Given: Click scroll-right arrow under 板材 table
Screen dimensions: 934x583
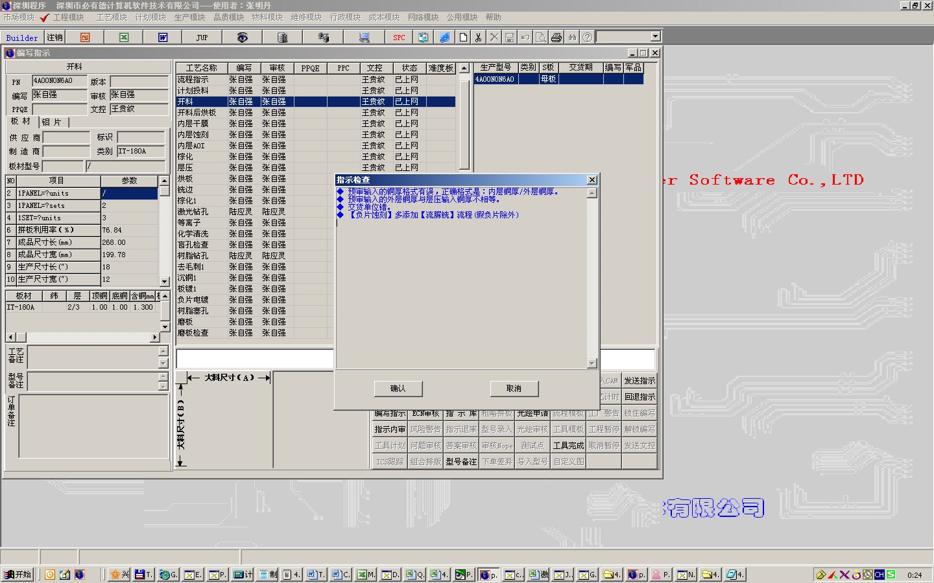Looking at the screenshot, I should [154, 337].
